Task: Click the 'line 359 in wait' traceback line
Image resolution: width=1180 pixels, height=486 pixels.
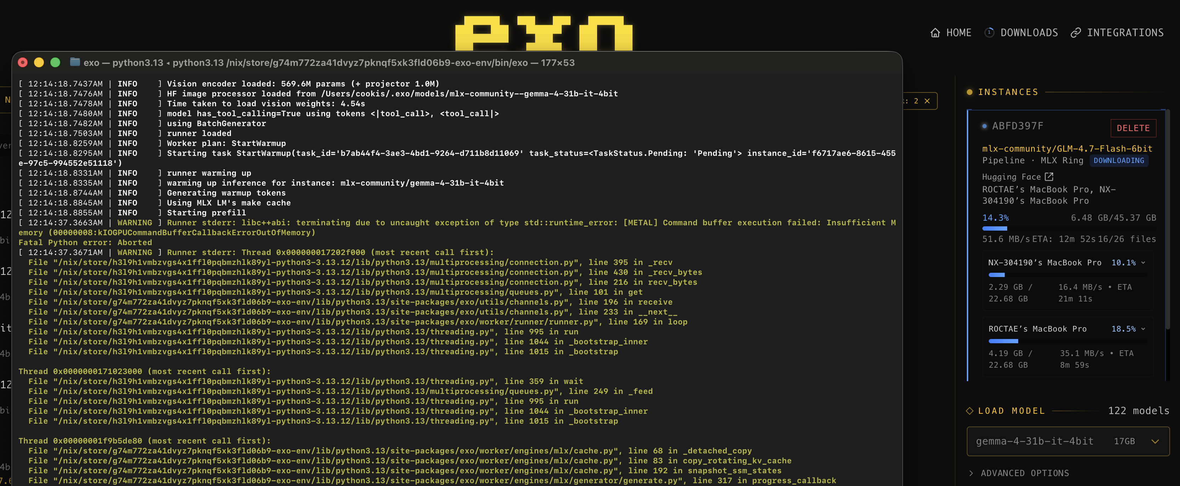Action: (x=306, y=382)
